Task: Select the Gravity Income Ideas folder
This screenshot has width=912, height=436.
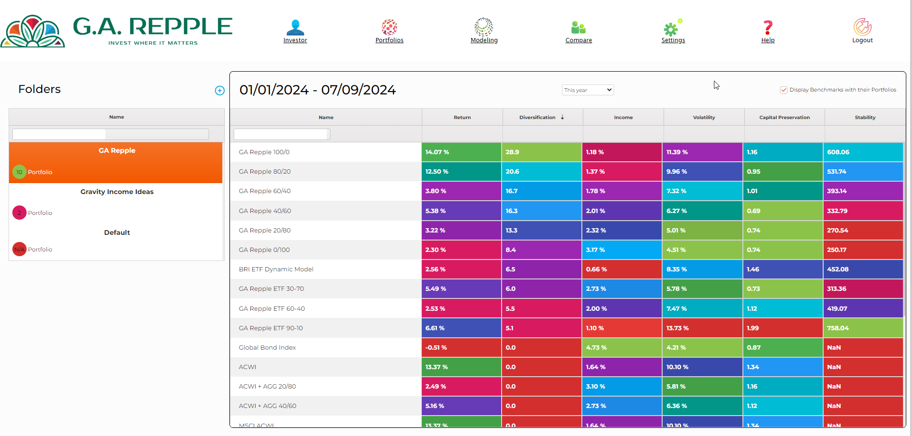Action: [116, 203]
